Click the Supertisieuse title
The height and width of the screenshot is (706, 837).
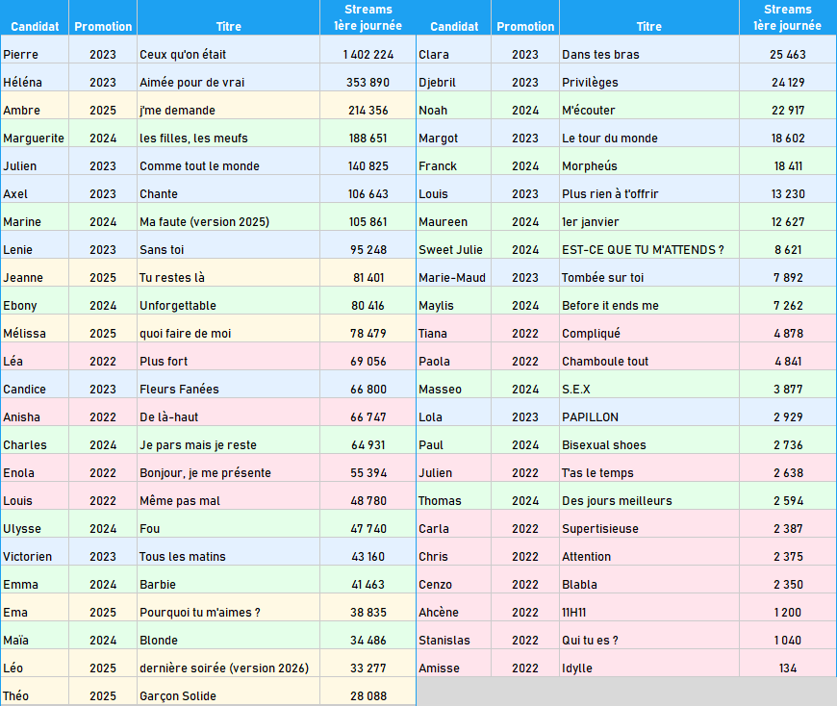(649, 523)
